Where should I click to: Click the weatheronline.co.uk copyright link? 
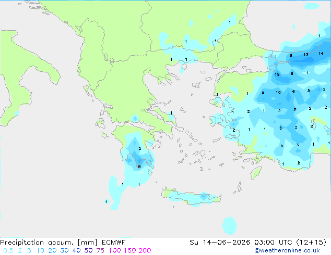[287, 250]
